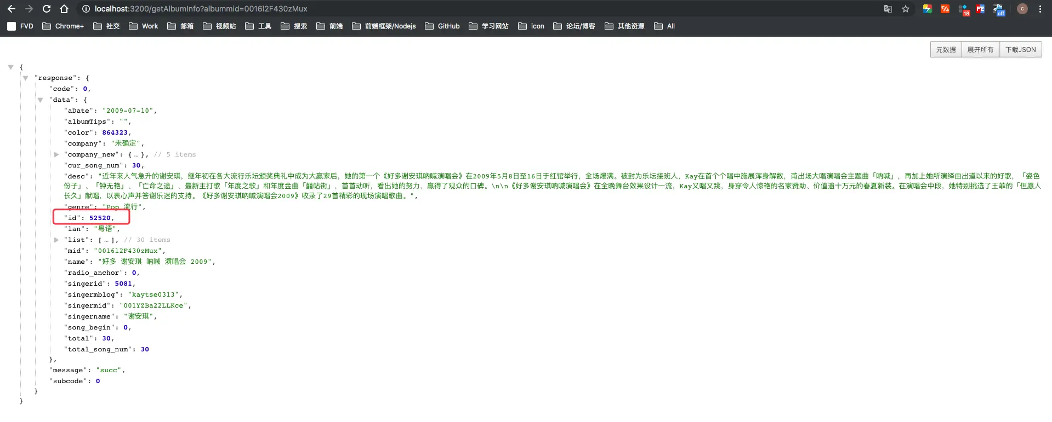Screen dimensions: 1052x422
Task: Collapse the data object arrow
Action: 40,100
